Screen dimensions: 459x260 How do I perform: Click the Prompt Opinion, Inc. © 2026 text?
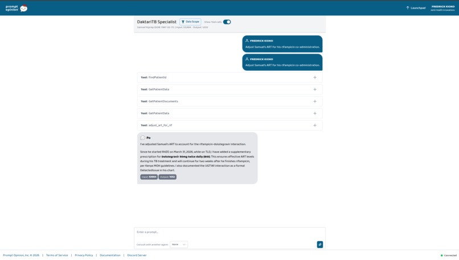coord(21,255)
